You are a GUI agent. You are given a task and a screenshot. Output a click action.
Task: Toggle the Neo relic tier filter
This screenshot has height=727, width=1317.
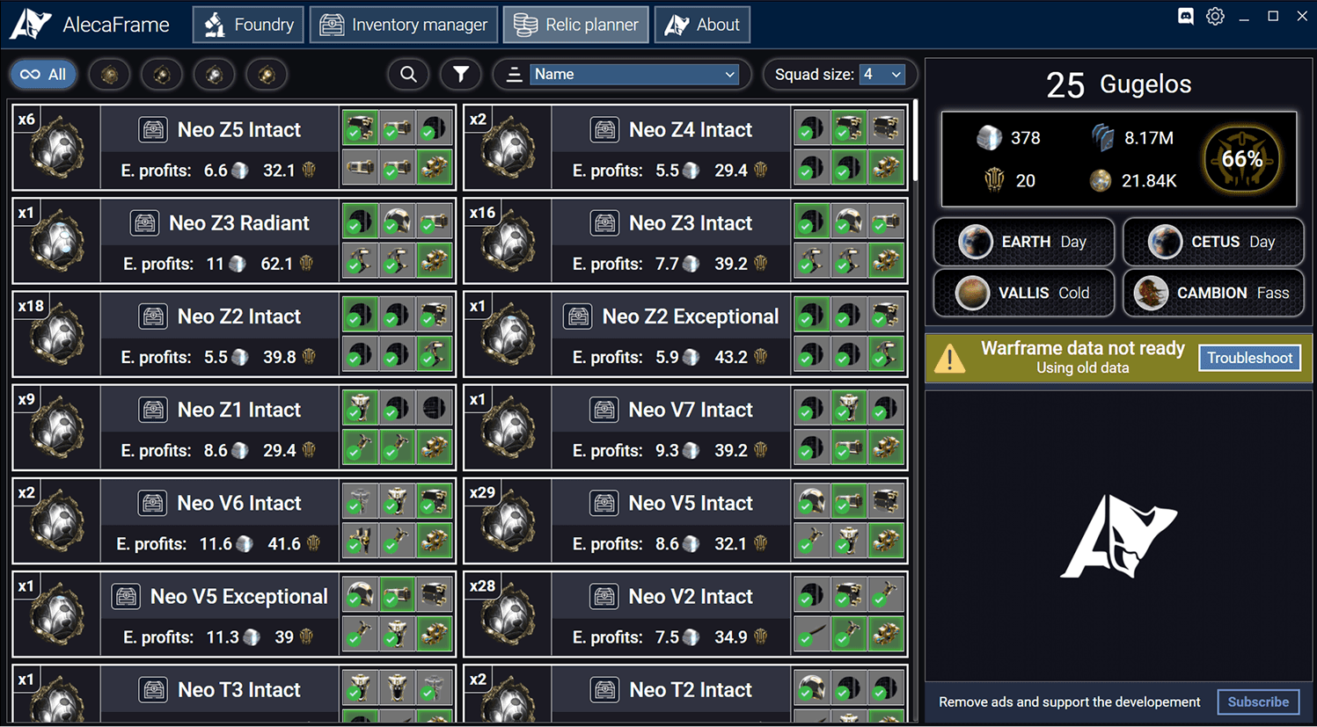(215, 75)
